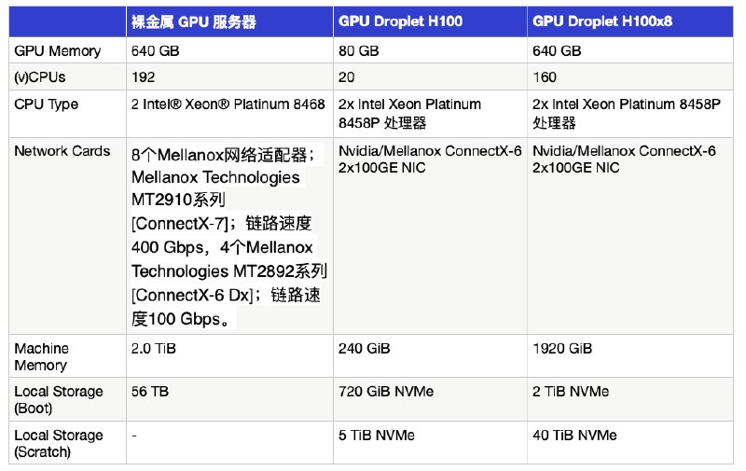The image size is (746, 471).
Task: Select the 2.0 TiB machine memory cell
Action: tap(154, 349)
